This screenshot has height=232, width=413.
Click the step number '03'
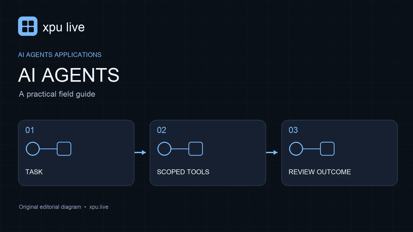293,130
